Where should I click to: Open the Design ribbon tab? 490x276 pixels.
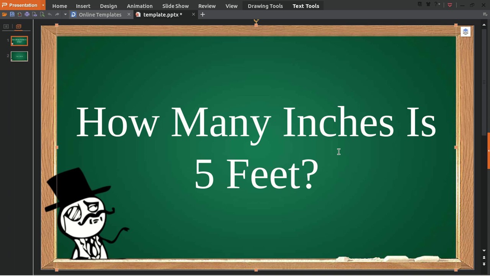coord(108,6)
